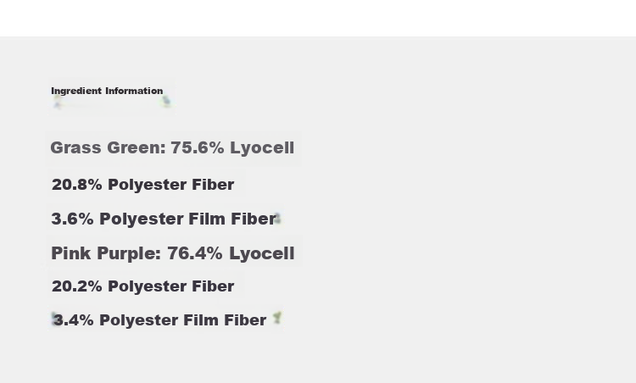This screenshot has width=636, height=383.
Task: Click the 3.4% percentage value
Action: coord(74,320)
